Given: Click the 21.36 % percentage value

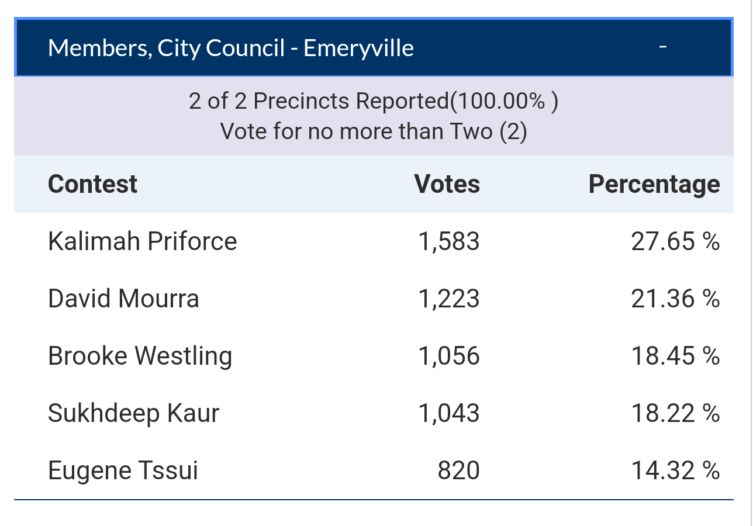Looking at the screenshot, I should pyautogui.click(x=676, y=299).
